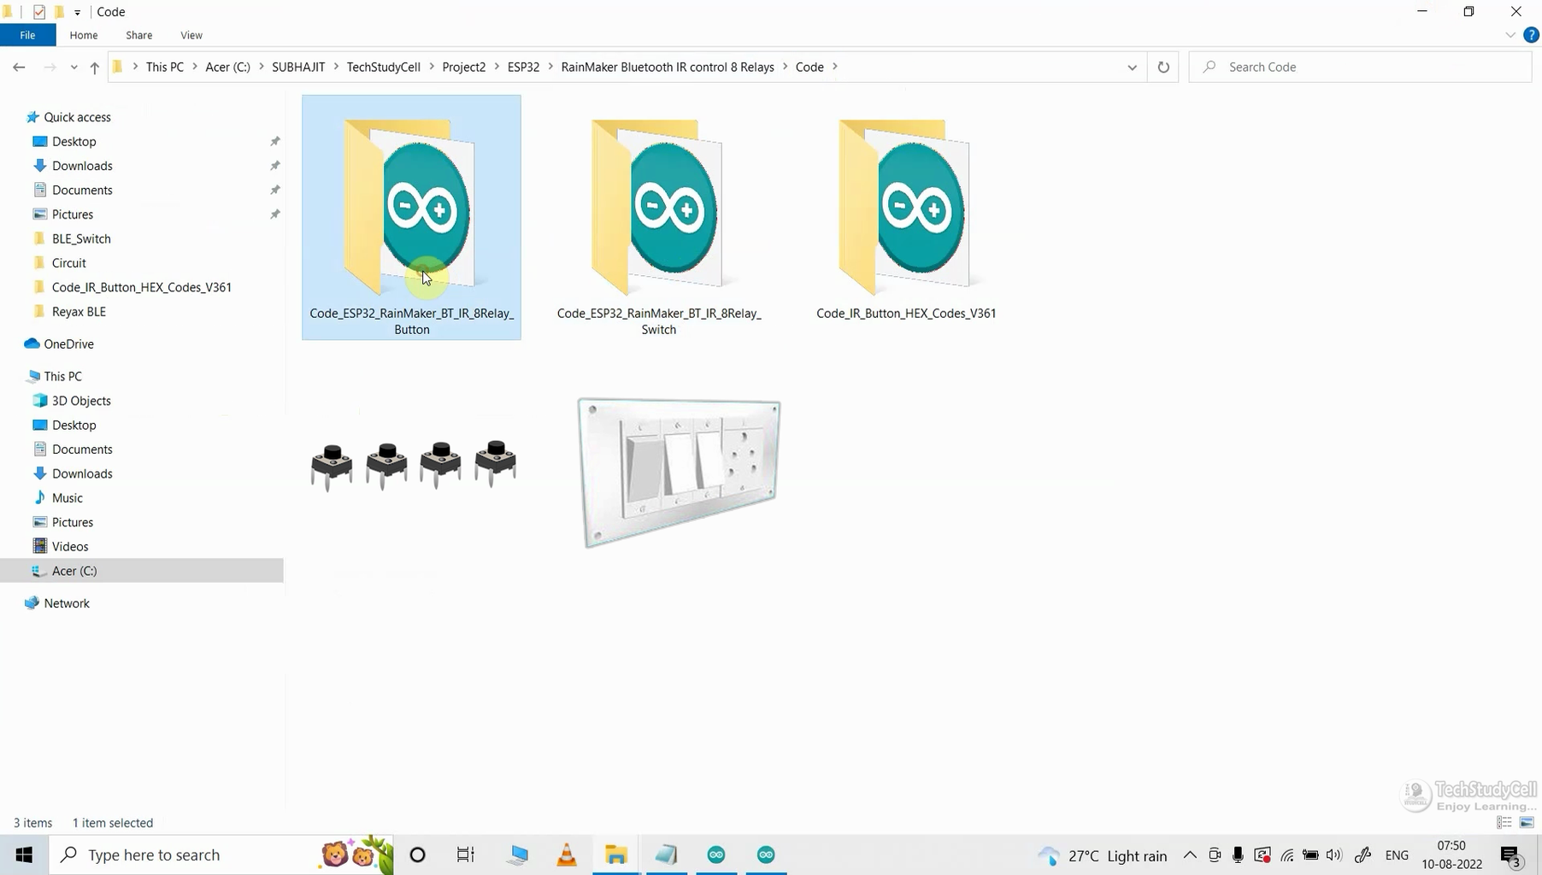The height and width of the screenshot is (875, 1542).
Task: Expand the ribbon with the chevron
Action: pyautogui.click(x=1510, y=35)
